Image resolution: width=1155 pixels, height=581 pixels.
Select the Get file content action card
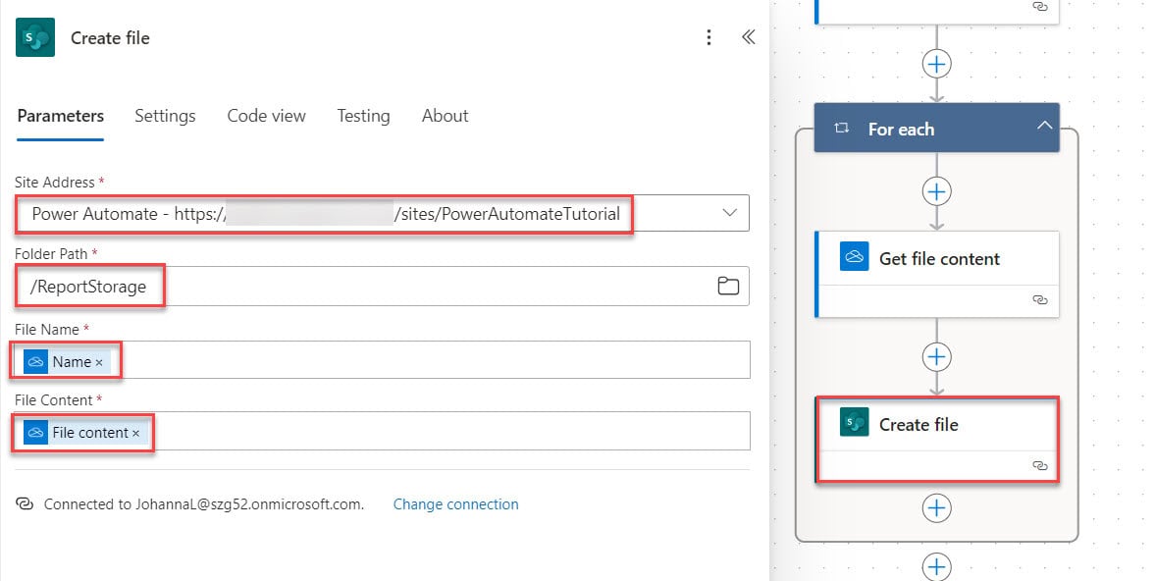[x=936, y=258]
